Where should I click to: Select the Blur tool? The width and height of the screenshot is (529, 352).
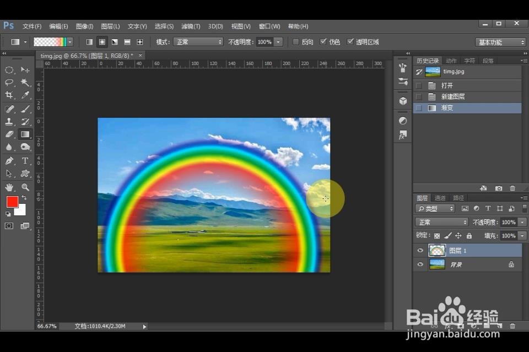(x=9, y=147)
